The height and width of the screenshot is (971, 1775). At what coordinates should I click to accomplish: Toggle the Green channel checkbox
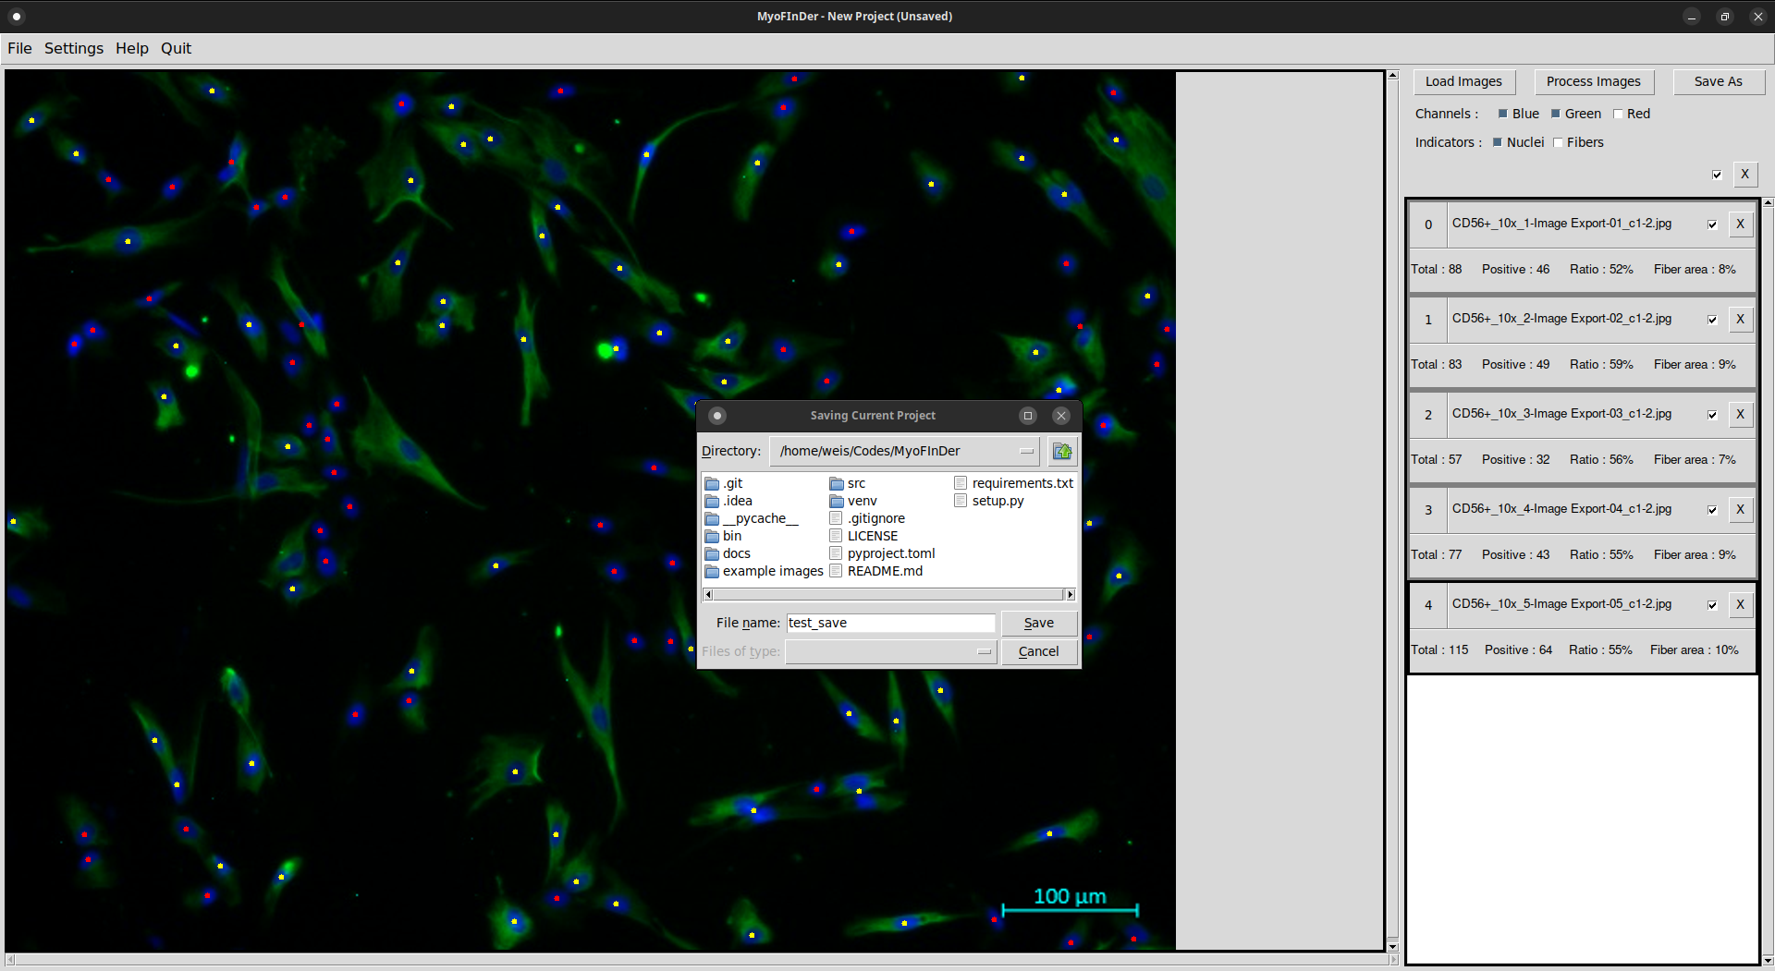[1556, 114]
